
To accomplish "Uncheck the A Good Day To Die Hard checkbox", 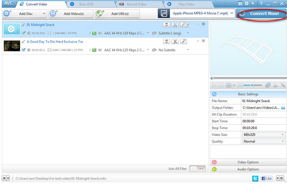I will click(x=23, y=50).
